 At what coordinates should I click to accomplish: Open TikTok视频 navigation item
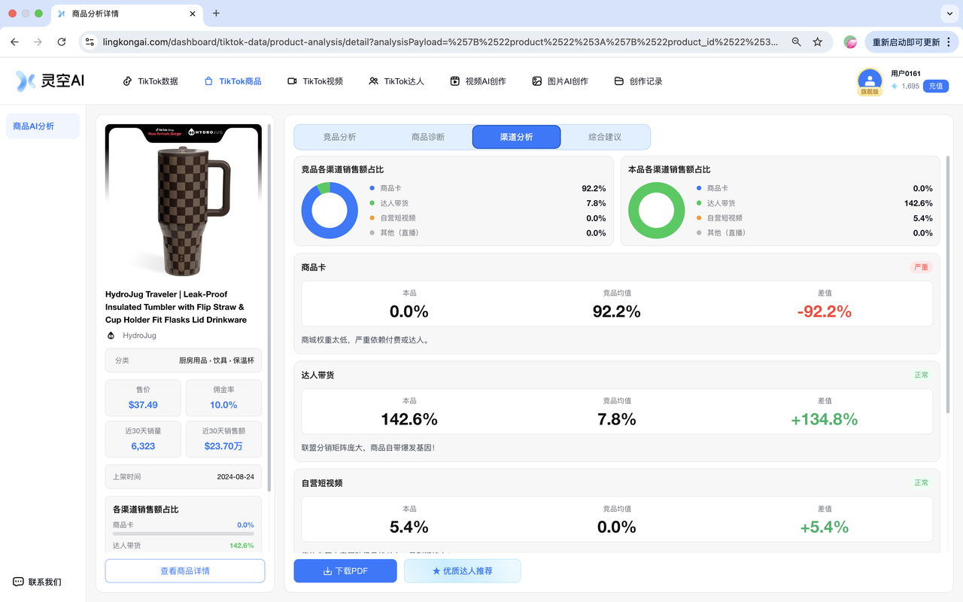[315, 81]
